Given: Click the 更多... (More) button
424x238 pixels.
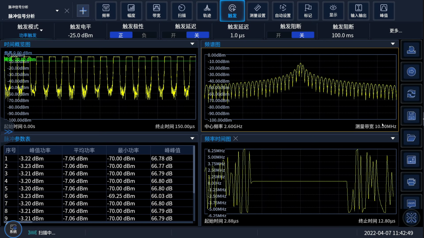Looking at the screenshot, I should coord(396,31).
